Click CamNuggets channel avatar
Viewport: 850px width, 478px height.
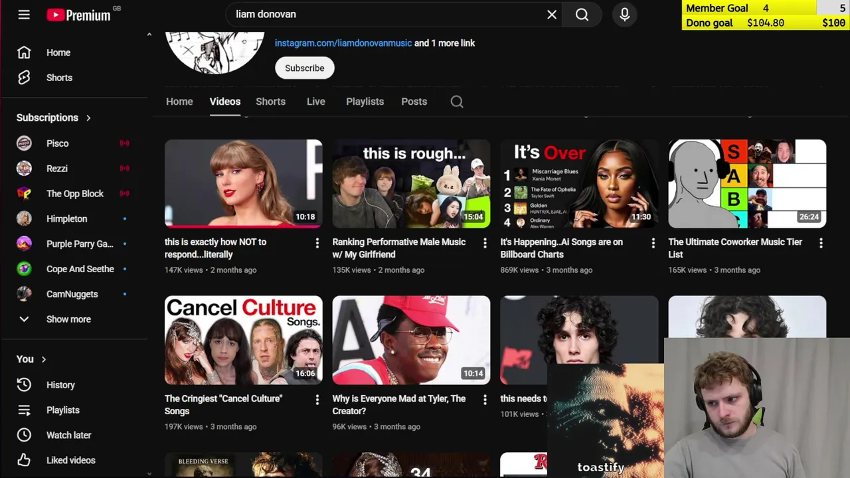[x=24, y=294]
